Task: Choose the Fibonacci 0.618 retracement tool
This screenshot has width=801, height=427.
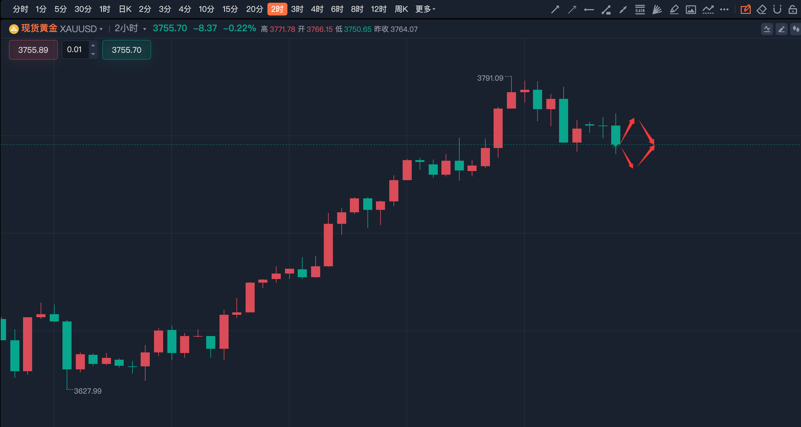Action: (640, 10)
